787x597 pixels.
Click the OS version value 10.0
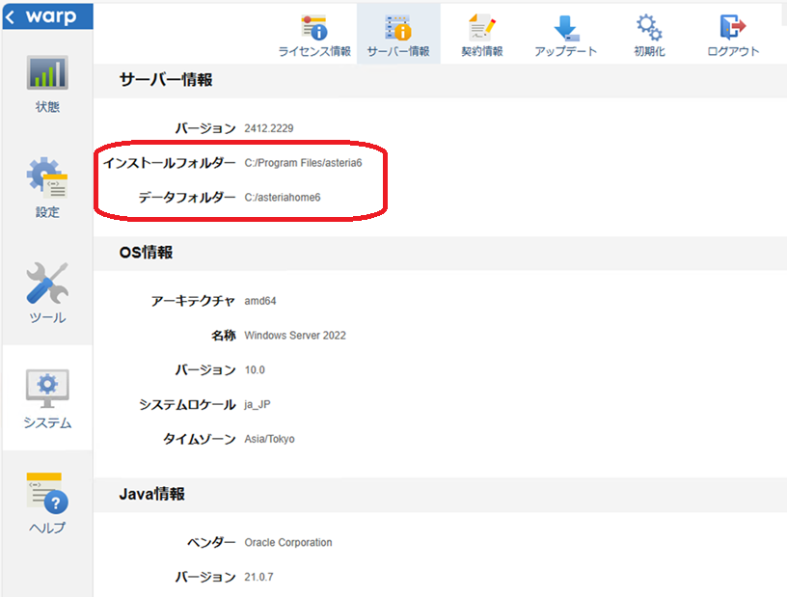pos(255,370)
